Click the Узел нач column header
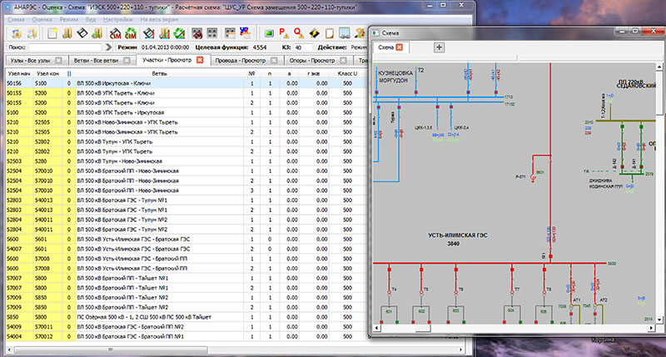 pyautogui.click(x=19, y=73)
